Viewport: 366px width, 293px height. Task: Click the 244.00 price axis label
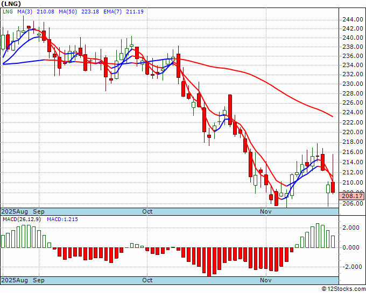coord(353,19)
